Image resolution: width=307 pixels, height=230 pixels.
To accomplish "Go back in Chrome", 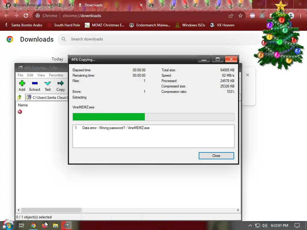I will point(7,16).
